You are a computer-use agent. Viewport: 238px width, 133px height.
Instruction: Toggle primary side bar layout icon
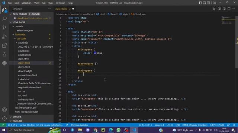pos(200,3)
